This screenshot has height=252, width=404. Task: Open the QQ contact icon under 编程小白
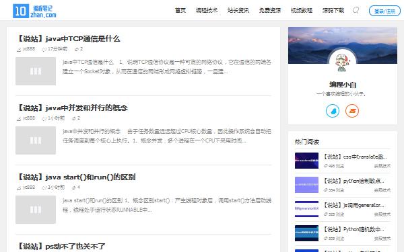tap(333, 111)
